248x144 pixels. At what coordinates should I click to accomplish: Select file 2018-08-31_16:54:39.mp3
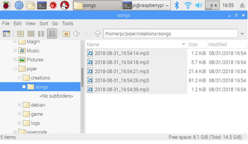pyautogui.click(x=122, y=89)
